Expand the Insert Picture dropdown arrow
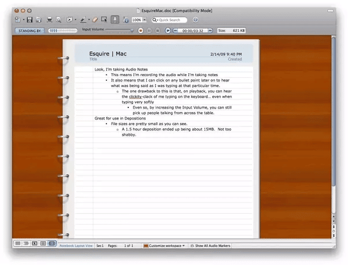The image size is (348, 265). click(x=76, y=20)
